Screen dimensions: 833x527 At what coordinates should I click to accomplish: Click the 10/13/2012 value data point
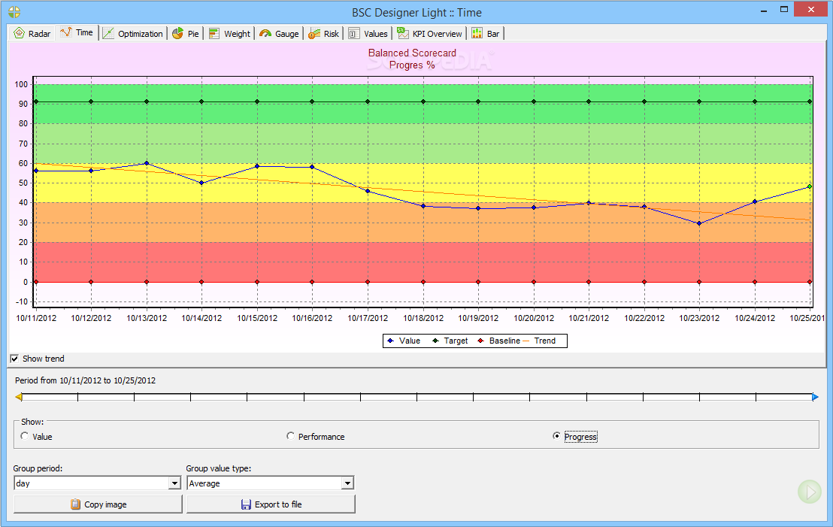pyautogui.click(x=147, y=163)
